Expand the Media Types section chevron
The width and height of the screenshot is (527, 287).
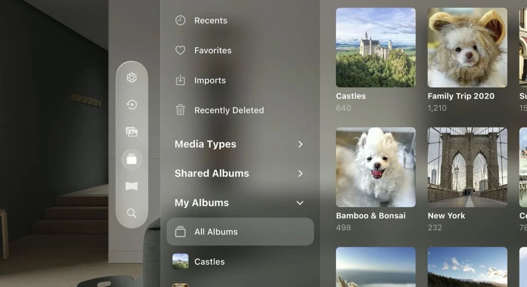(300, 144)
